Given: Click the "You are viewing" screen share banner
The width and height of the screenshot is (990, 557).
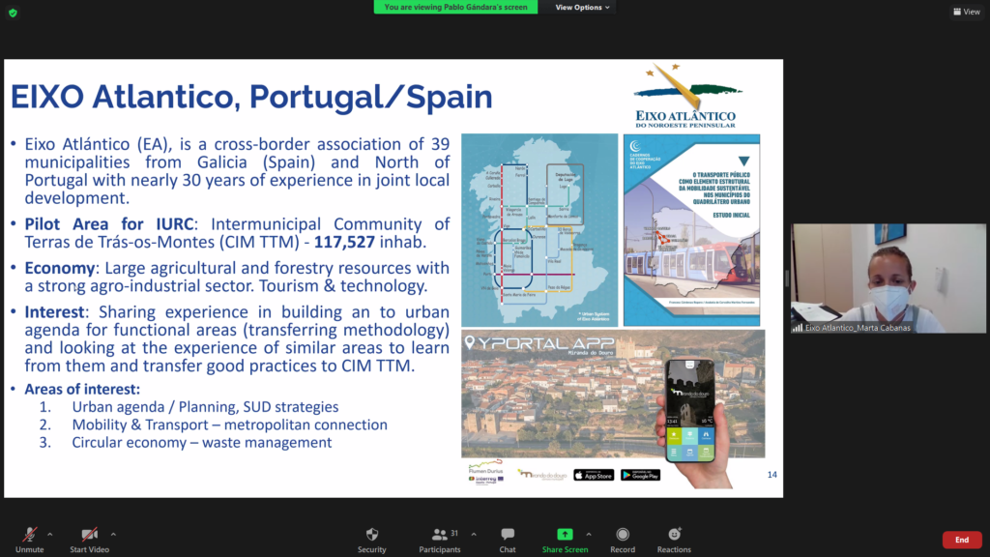Looking at the screenshot, I should (455, 7).
